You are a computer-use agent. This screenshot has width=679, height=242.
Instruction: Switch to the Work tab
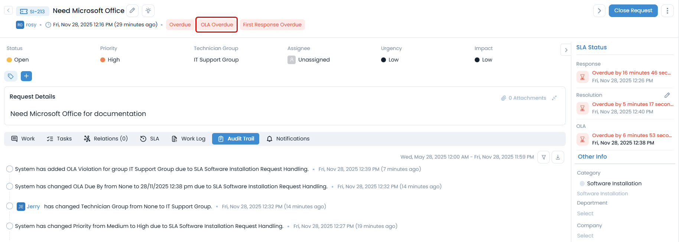coord(23,139)
